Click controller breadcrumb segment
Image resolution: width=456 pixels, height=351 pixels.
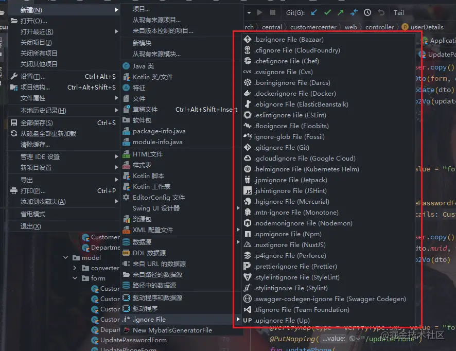379,27
